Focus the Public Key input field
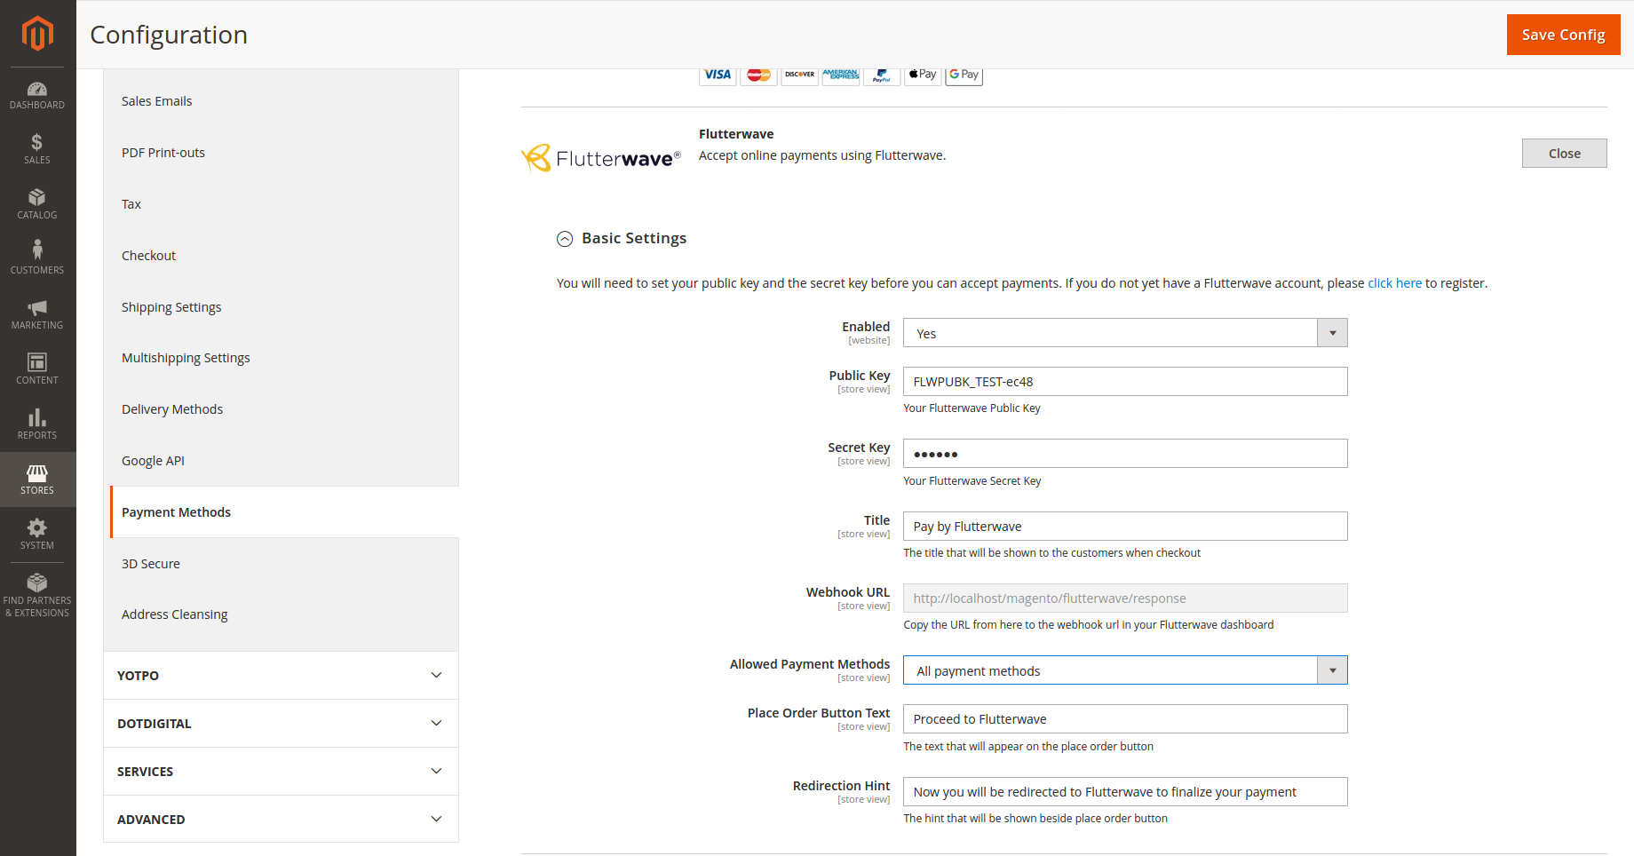The width and height of the screenshot is (1634, 856). (1124, 382)
